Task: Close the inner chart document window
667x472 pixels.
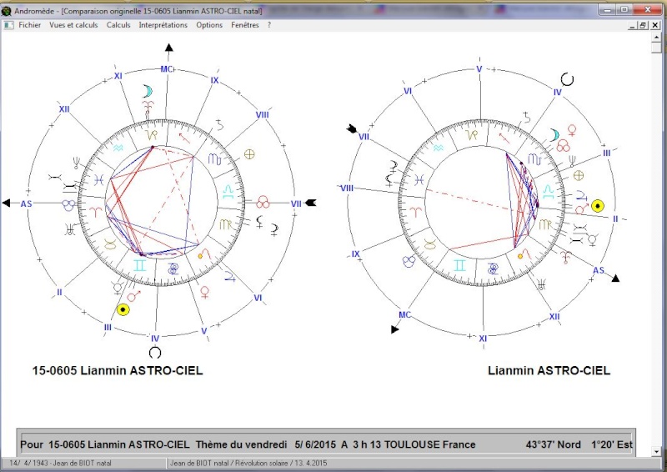Action: (655, 26)
